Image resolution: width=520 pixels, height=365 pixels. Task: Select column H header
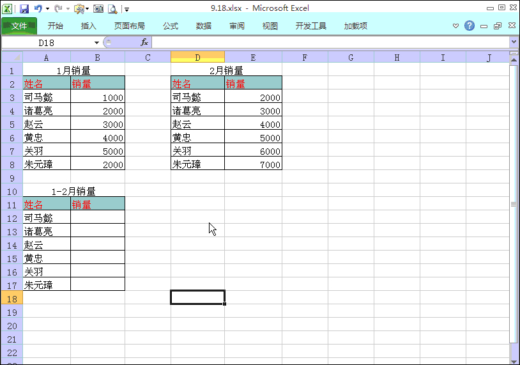(397, 58)
